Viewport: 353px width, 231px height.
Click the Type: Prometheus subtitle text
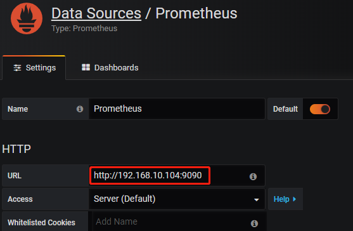tap(84, 29)
